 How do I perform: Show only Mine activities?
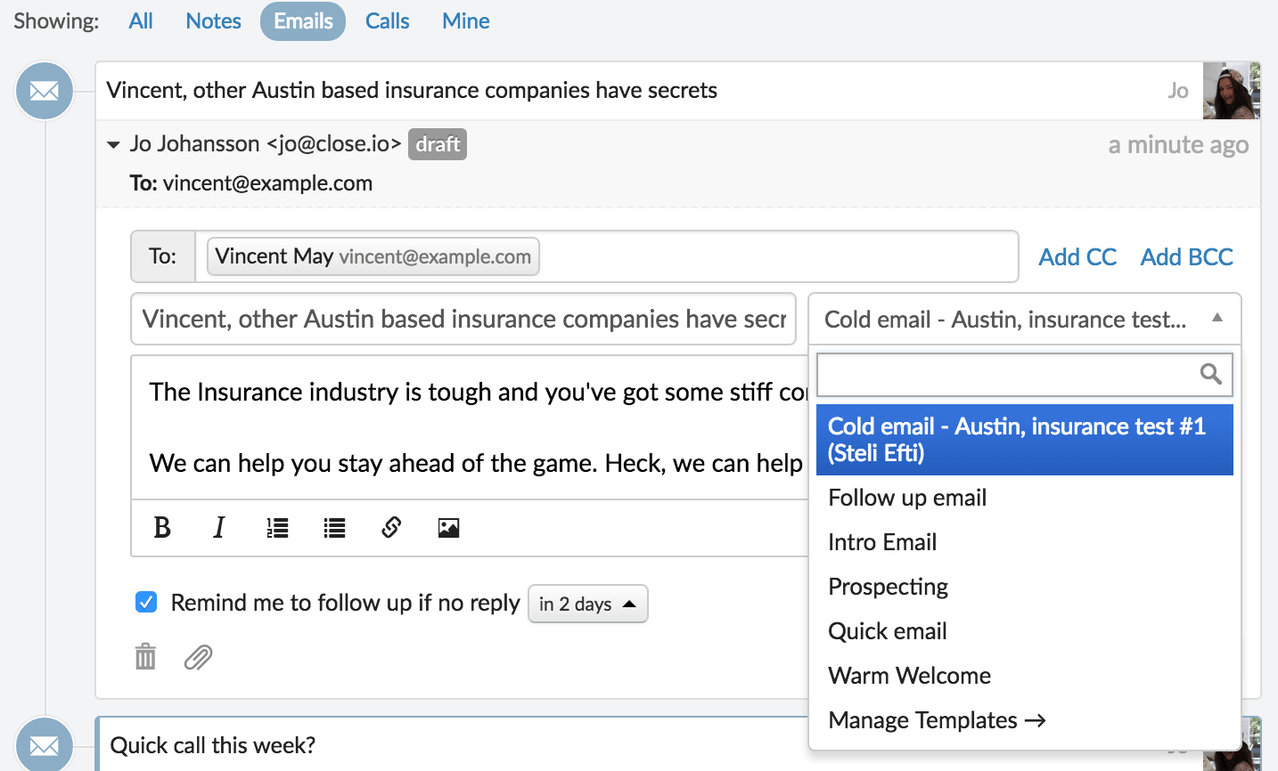(x=466, y=21)
